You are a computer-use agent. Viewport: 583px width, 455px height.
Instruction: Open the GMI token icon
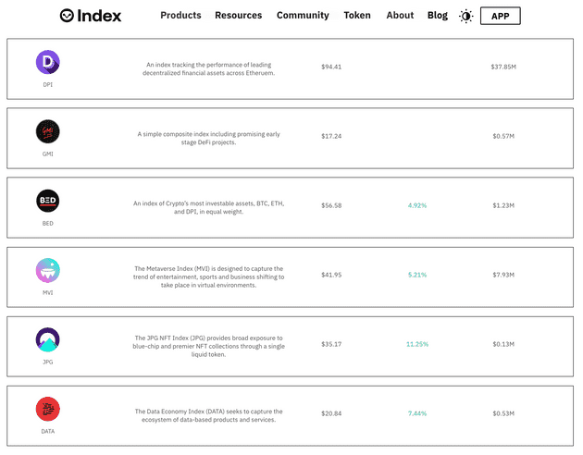pos(47,131)
